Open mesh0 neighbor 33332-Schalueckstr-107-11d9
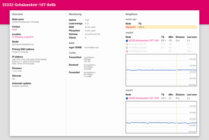 pos(144,40)
